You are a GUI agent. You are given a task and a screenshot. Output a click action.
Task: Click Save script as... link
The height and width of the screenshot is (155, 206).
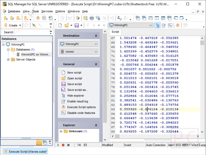click(x=78, y=90)
